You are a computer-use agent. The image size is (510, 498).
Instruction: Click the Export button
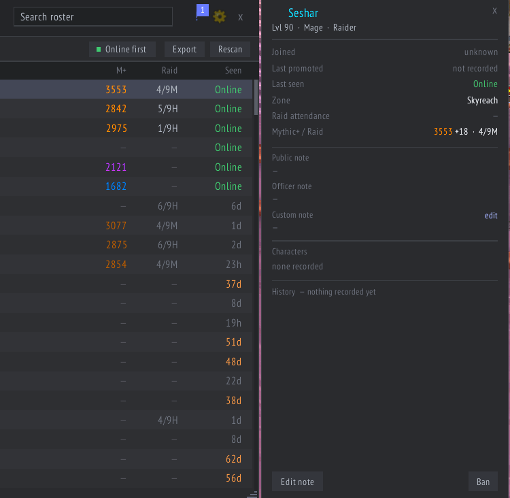pos(184,49)
